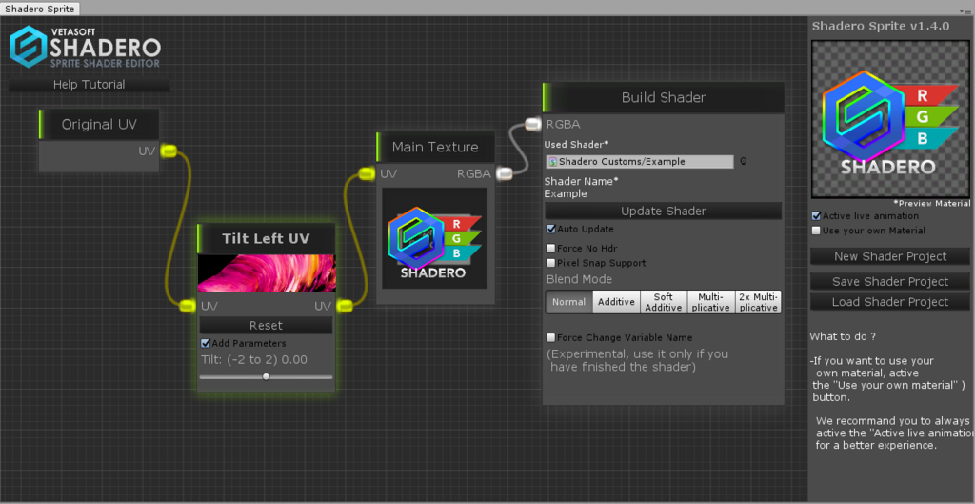Click the Main Texture UV input port

coord(368,174)
